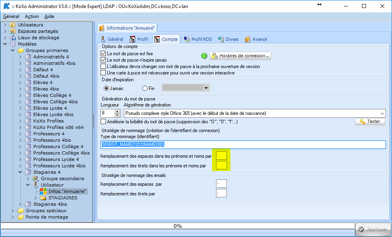The height and width of the screenshot is (237, 392).
Task: Collapse the Stagiaires 4 tree node
Action: (x=20, y=172)
